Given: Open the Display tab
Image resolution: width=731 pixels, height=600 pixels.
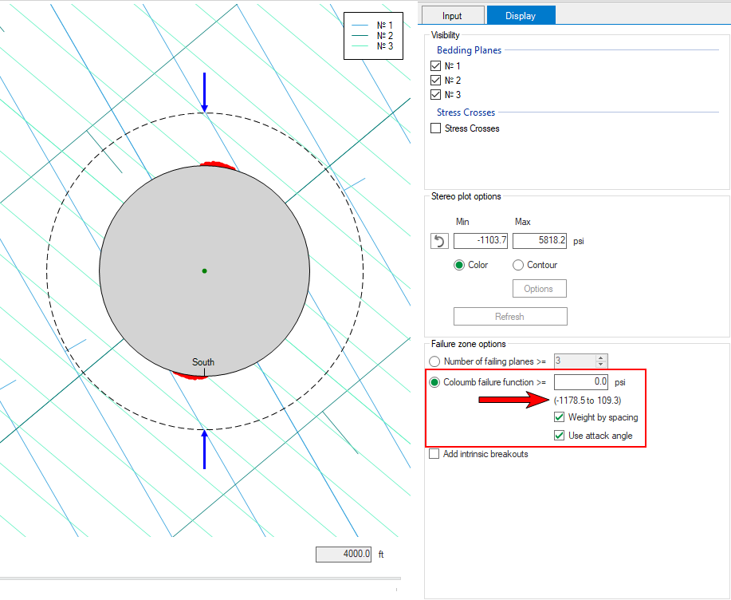Looking at the screenshot, I should [521, 15].
